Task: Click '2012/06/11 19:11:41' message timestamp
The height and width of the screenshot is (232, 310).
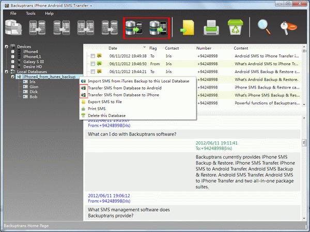Action: tap(216, 143)
